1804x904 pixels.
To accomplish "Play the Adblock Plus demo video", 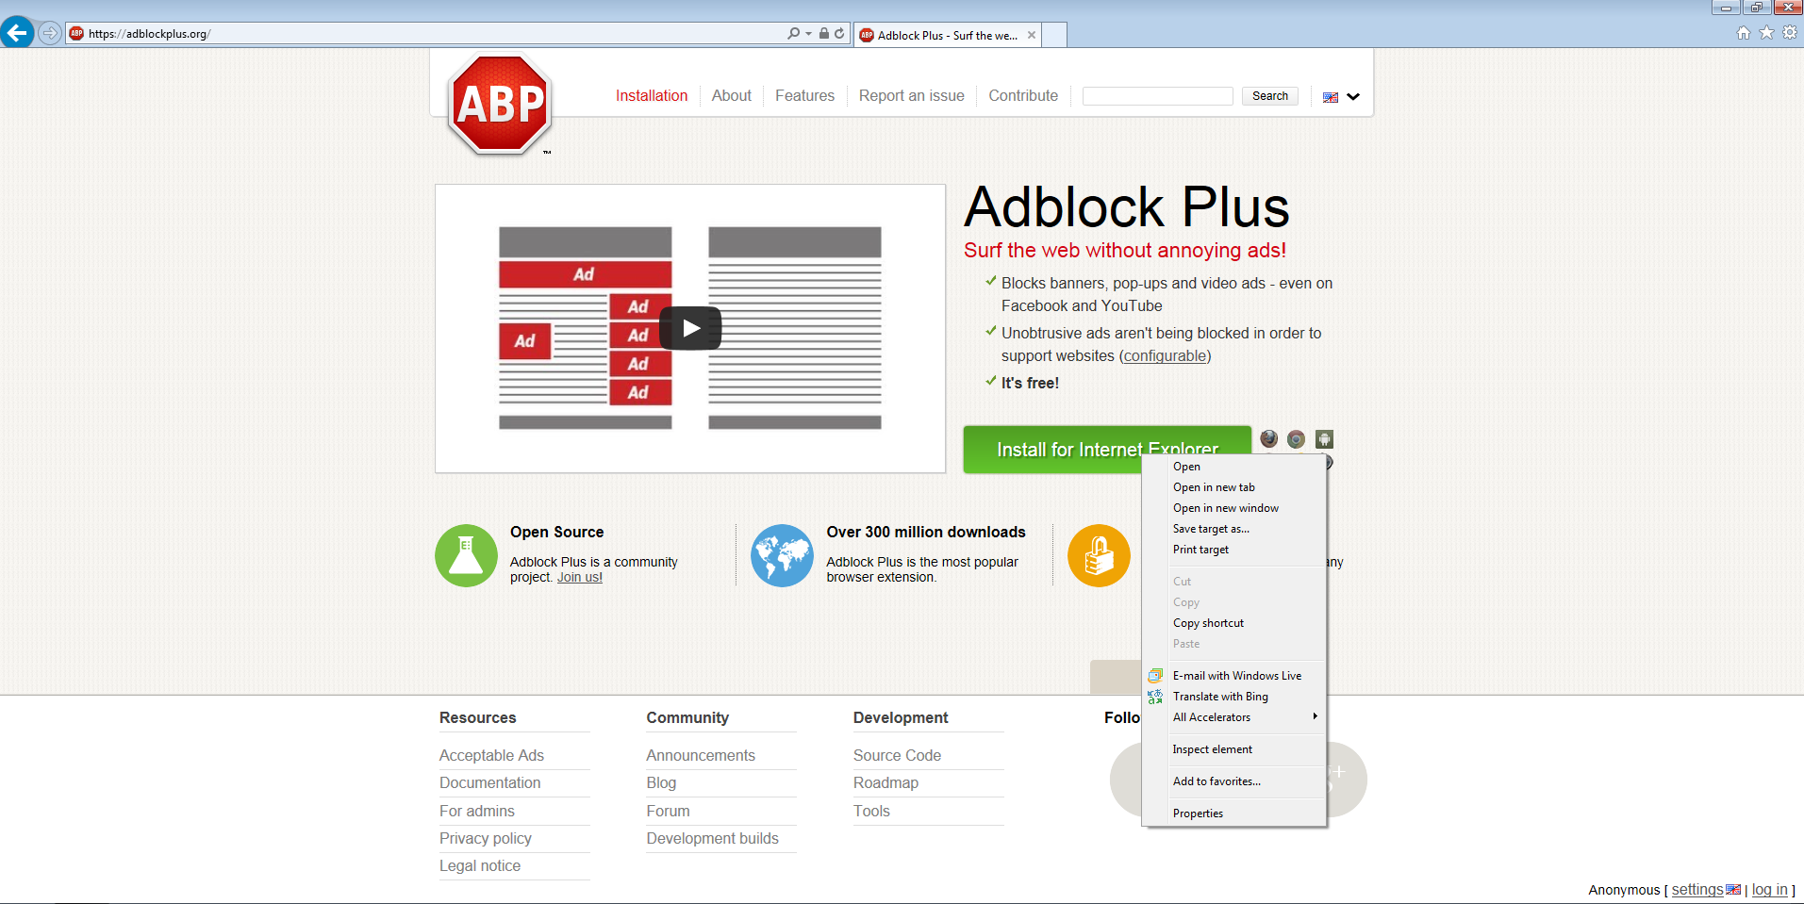I will click(690, 328).
